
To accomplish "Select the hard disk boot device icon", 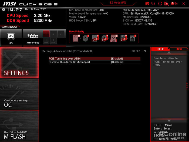I will [x=76, y=38].
